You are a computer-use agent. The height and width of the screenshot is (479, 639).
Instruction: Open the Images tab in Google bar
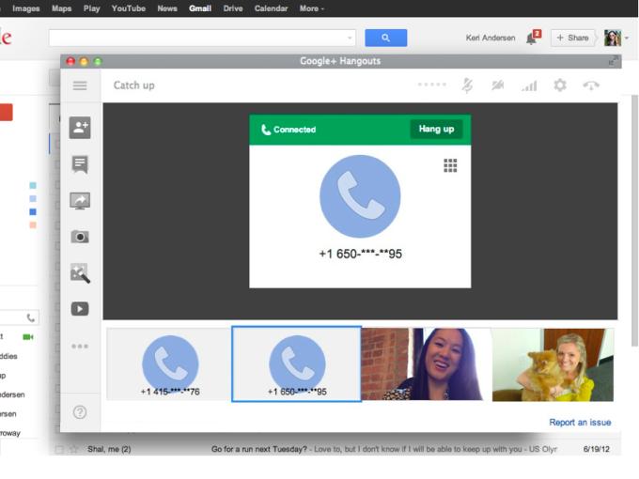26,8
